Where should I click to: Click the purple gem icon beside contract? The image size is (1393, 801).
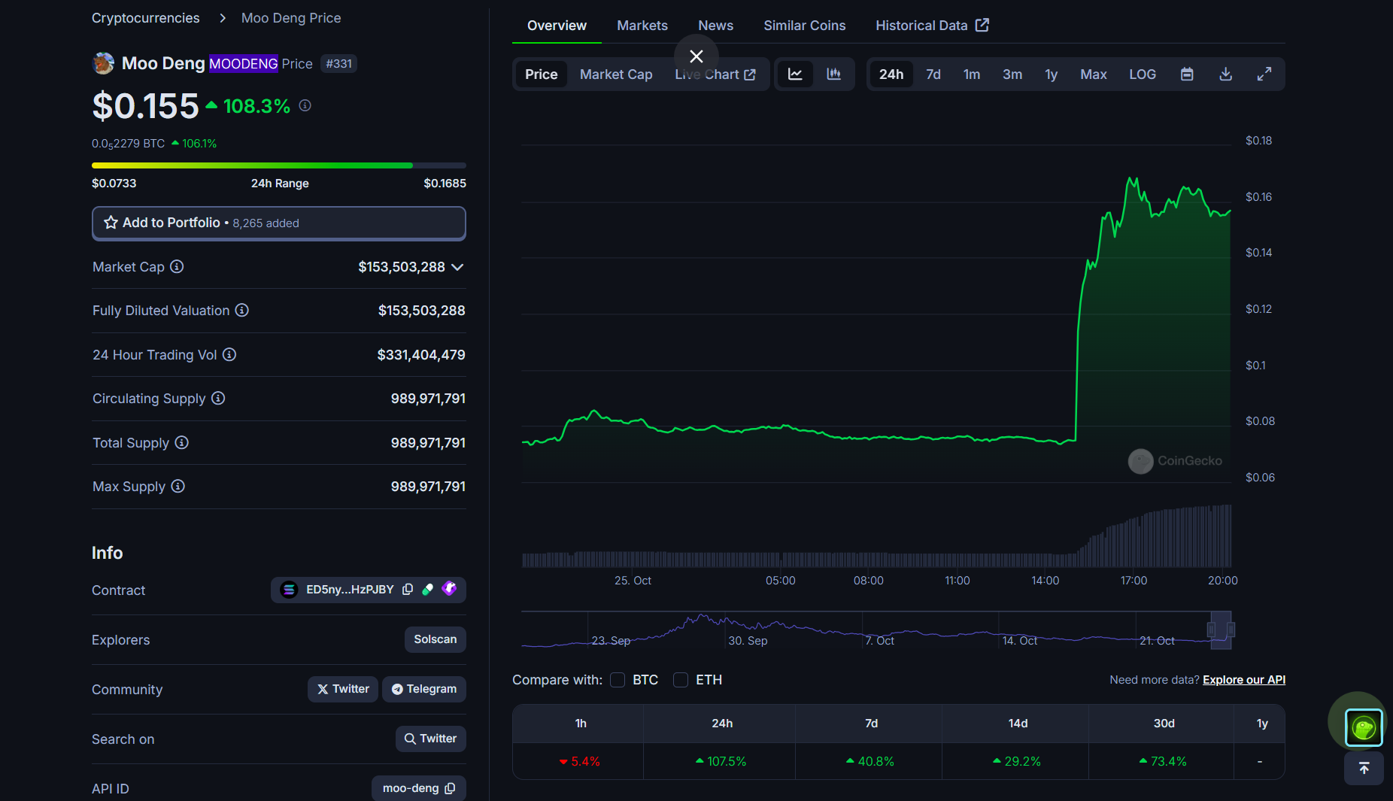coord(449,589)
